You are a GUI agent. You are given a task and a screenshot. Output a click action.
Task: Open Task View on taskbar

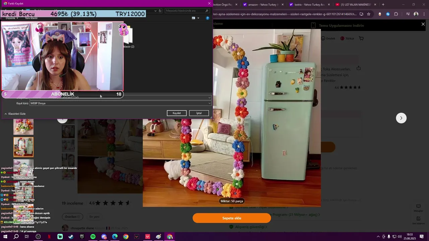coord(27,237)
